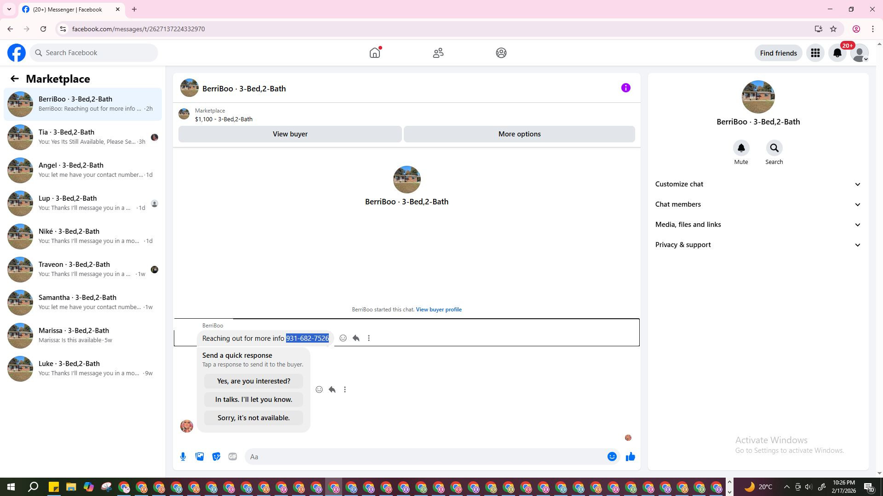
Task: Click the message text field Aa
Action: (x=423, y=457)
